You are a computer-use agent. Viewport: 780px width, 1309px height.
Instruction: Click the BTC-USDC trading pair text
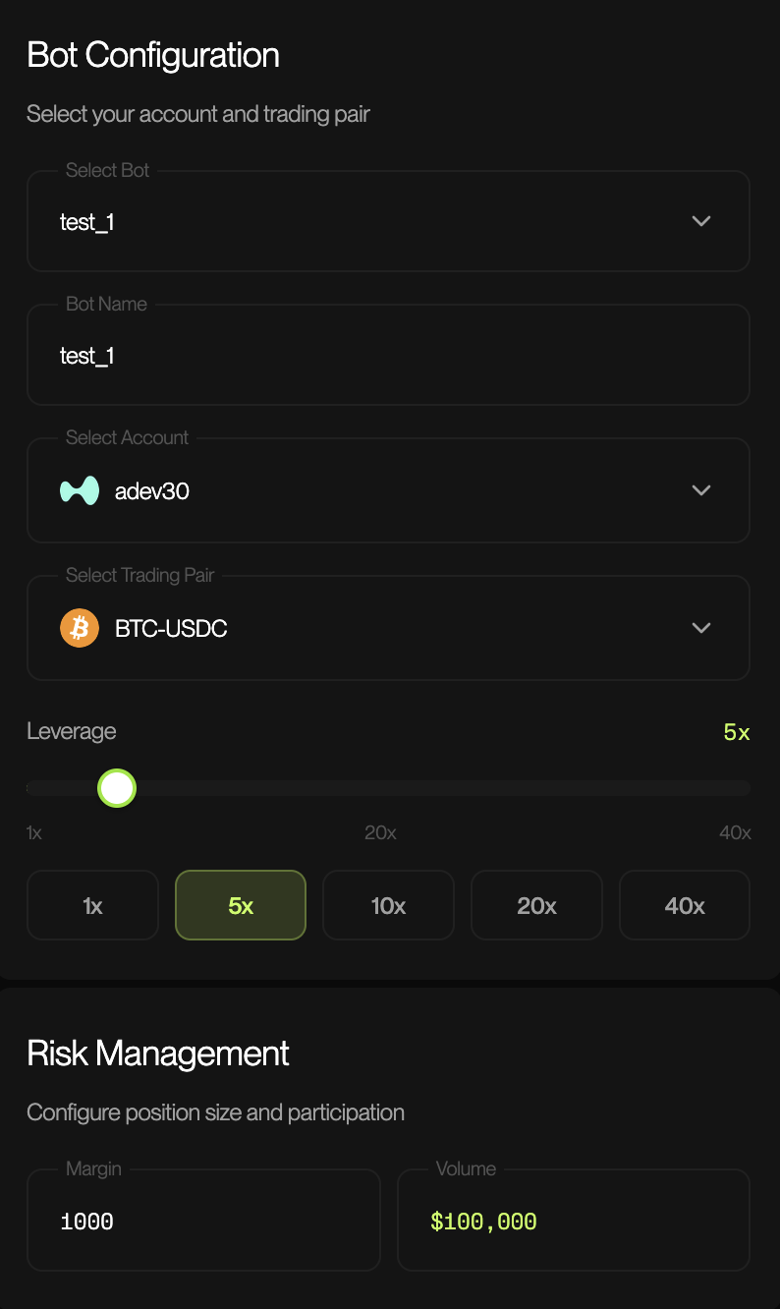[x=171, y=628]
